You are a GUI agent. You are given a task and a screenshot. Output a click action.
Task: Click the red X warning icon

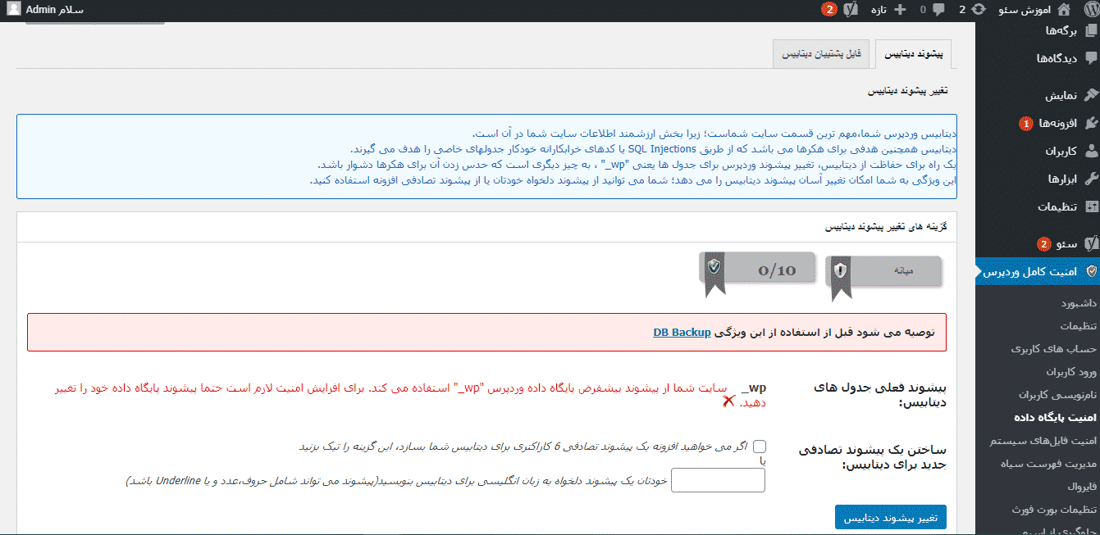[x=728, y=401]
